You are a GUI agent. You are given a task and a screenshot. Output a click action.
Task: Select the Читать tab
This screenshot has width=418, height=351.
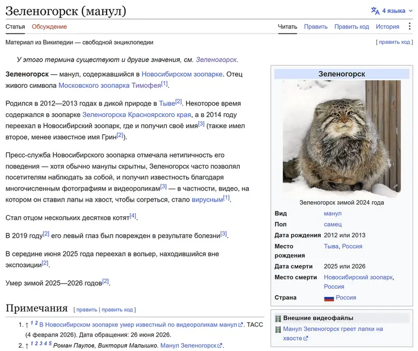pos(287,27)
